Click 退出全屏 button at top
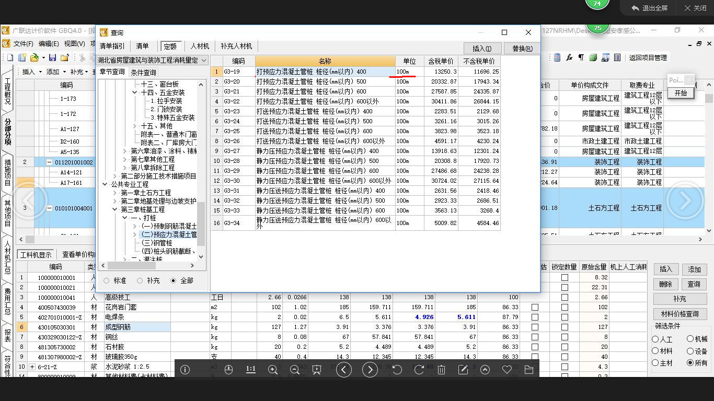This screenshot has width=714, height=401. [x=649, y=8]
